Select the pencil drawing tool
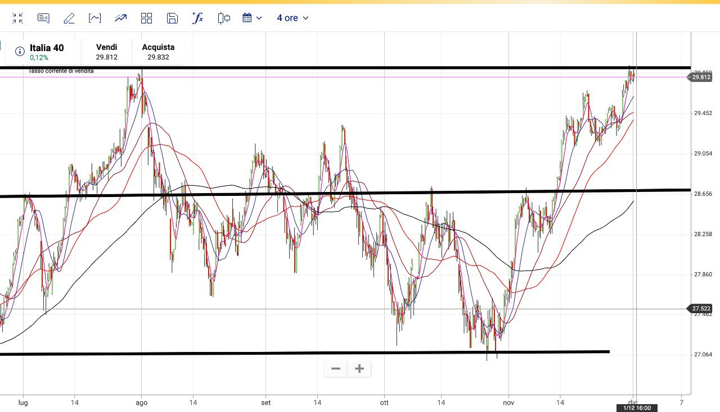Image resolution: width=720 pixels, height=412 pixels. click(x=69, y=18)
